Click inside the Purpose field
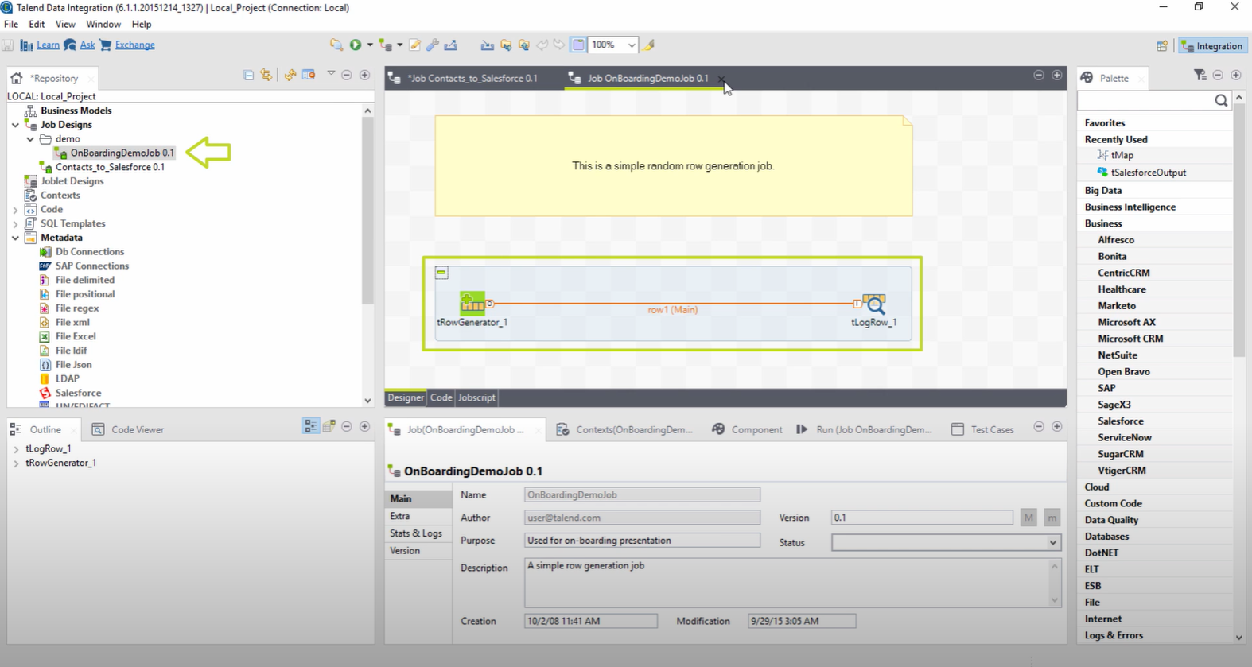This screenshot has height=667, width=1252. (642, 541)
